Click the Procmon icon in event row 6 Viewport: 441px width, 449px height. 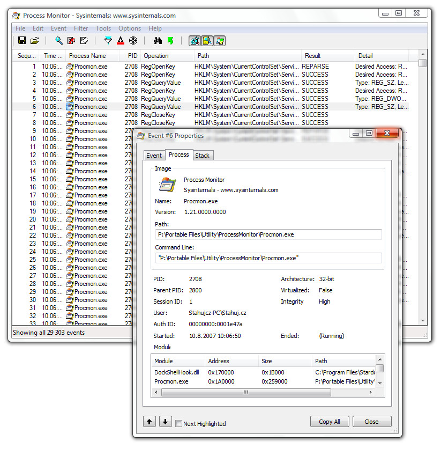tap(70, 107)
